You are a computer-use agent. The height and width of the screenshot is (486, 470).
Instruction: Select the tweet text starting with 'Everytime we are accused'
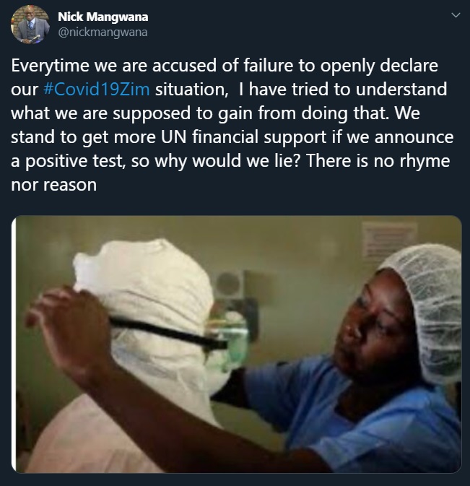[232, 125]
